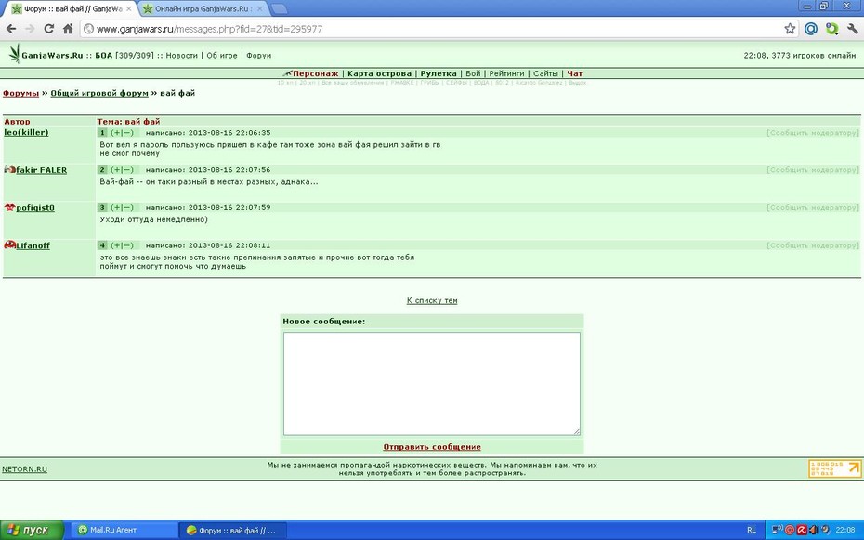This screenshot has width=864, height=540.
Task: Open a new browser tab
Action: pyautogui.click(x=279, y=8)
